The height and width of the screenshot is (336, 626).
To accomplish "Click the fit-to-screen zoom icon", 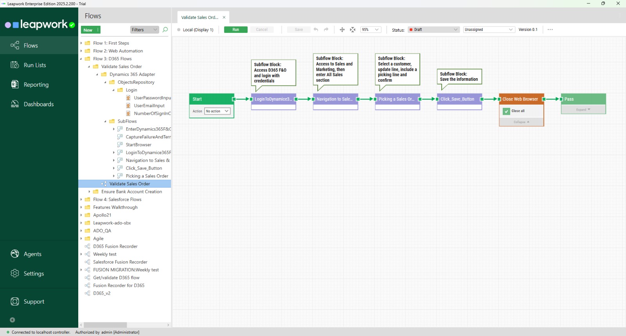I will pos(353,30).
